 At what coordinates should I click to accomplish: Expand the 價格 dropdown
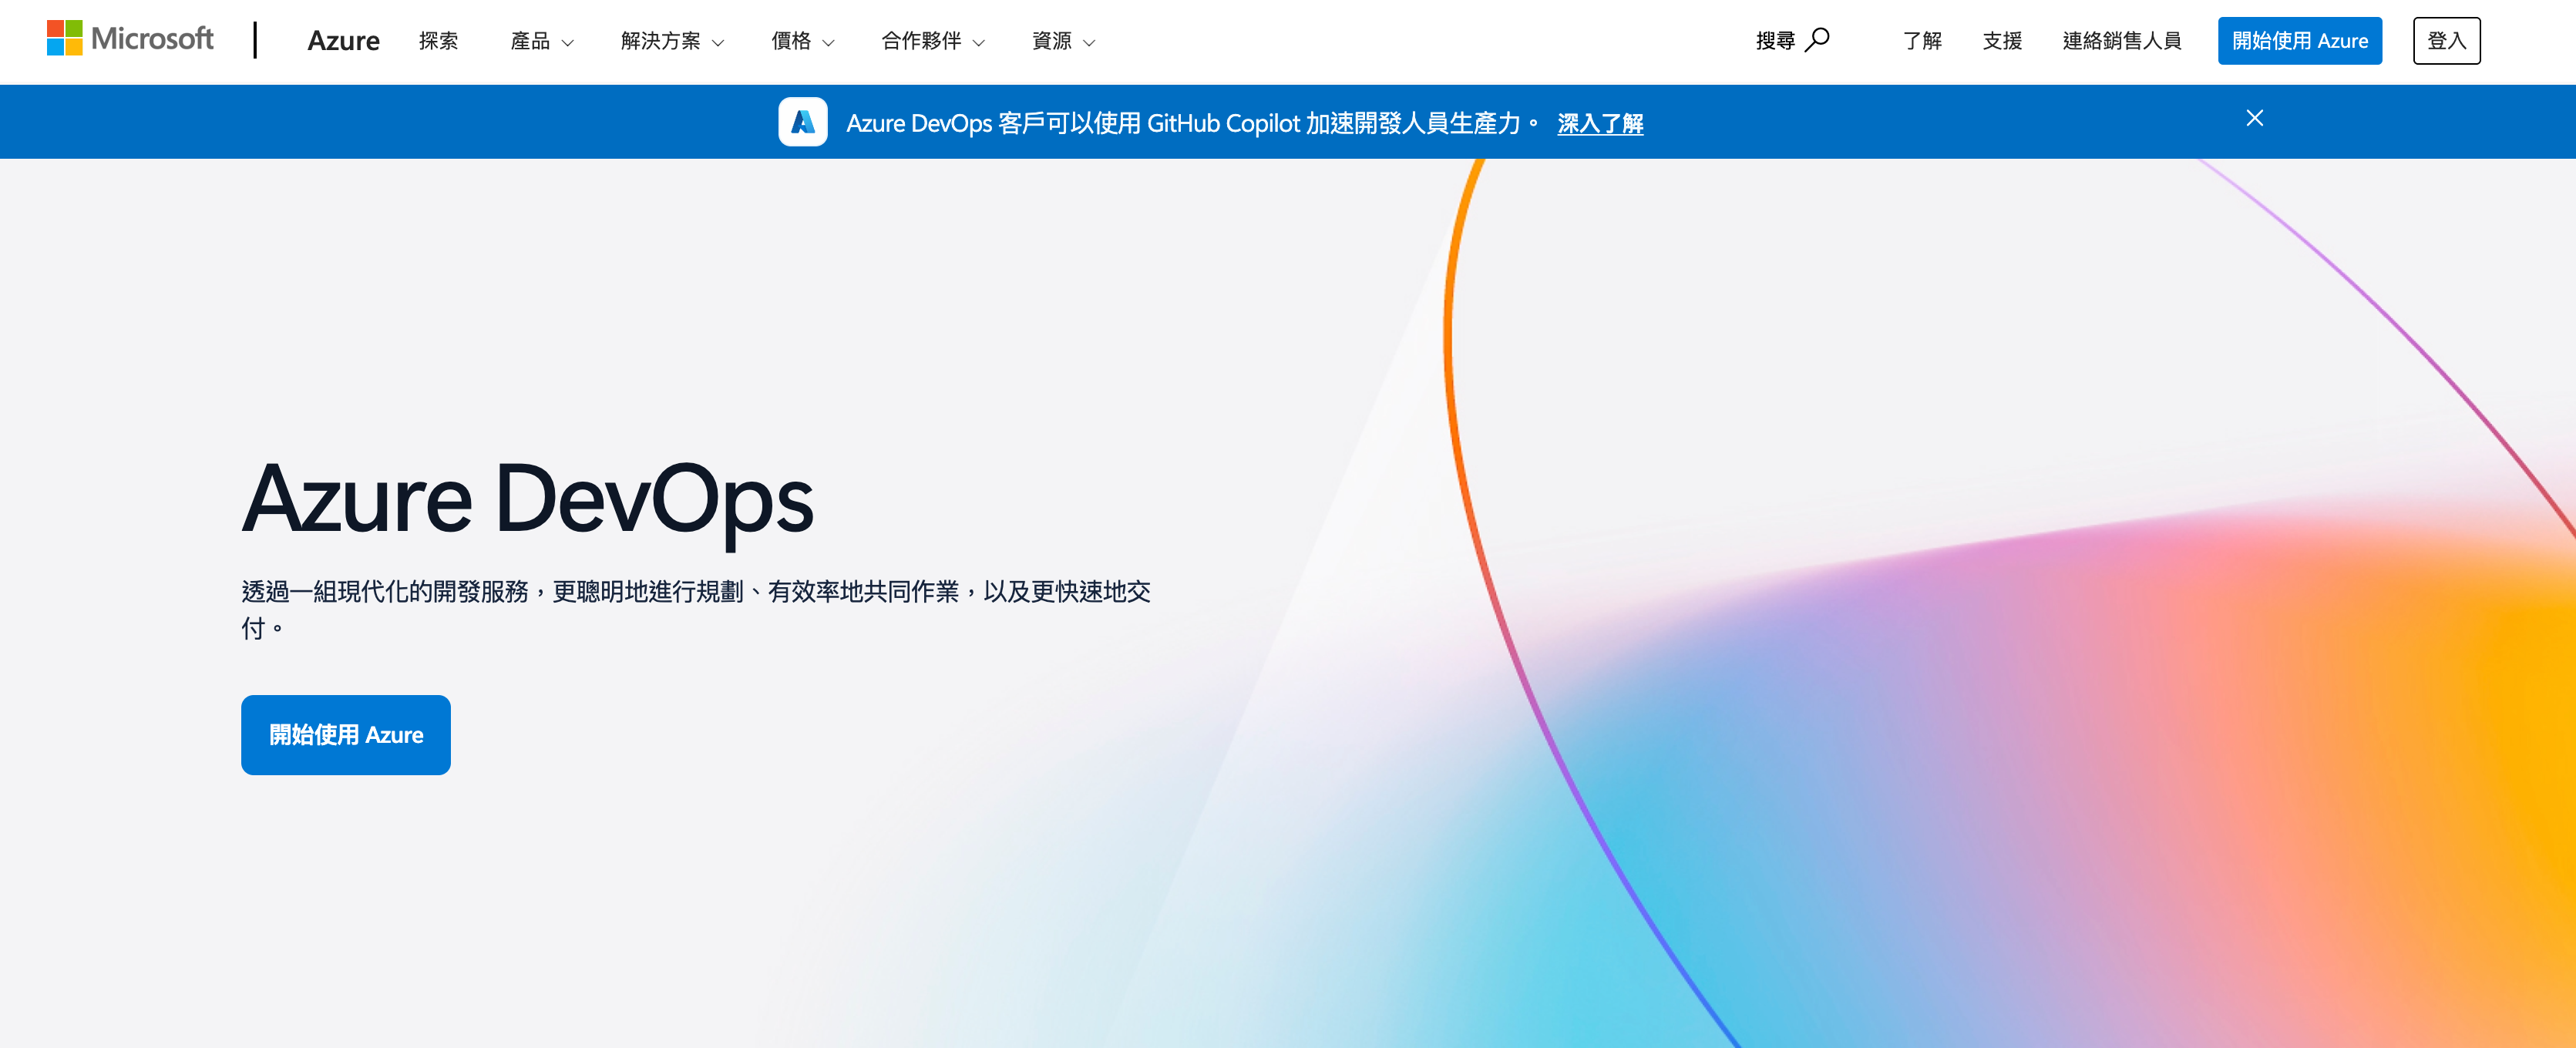click(801, 41)
